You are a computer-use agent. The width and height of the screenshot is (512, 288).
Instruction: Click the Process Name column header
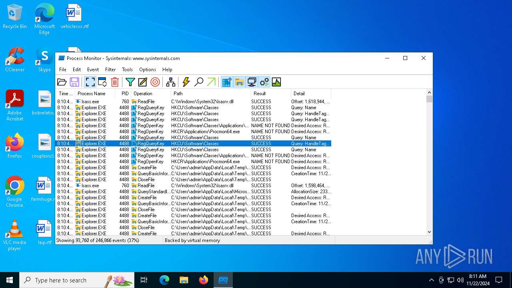95,94
